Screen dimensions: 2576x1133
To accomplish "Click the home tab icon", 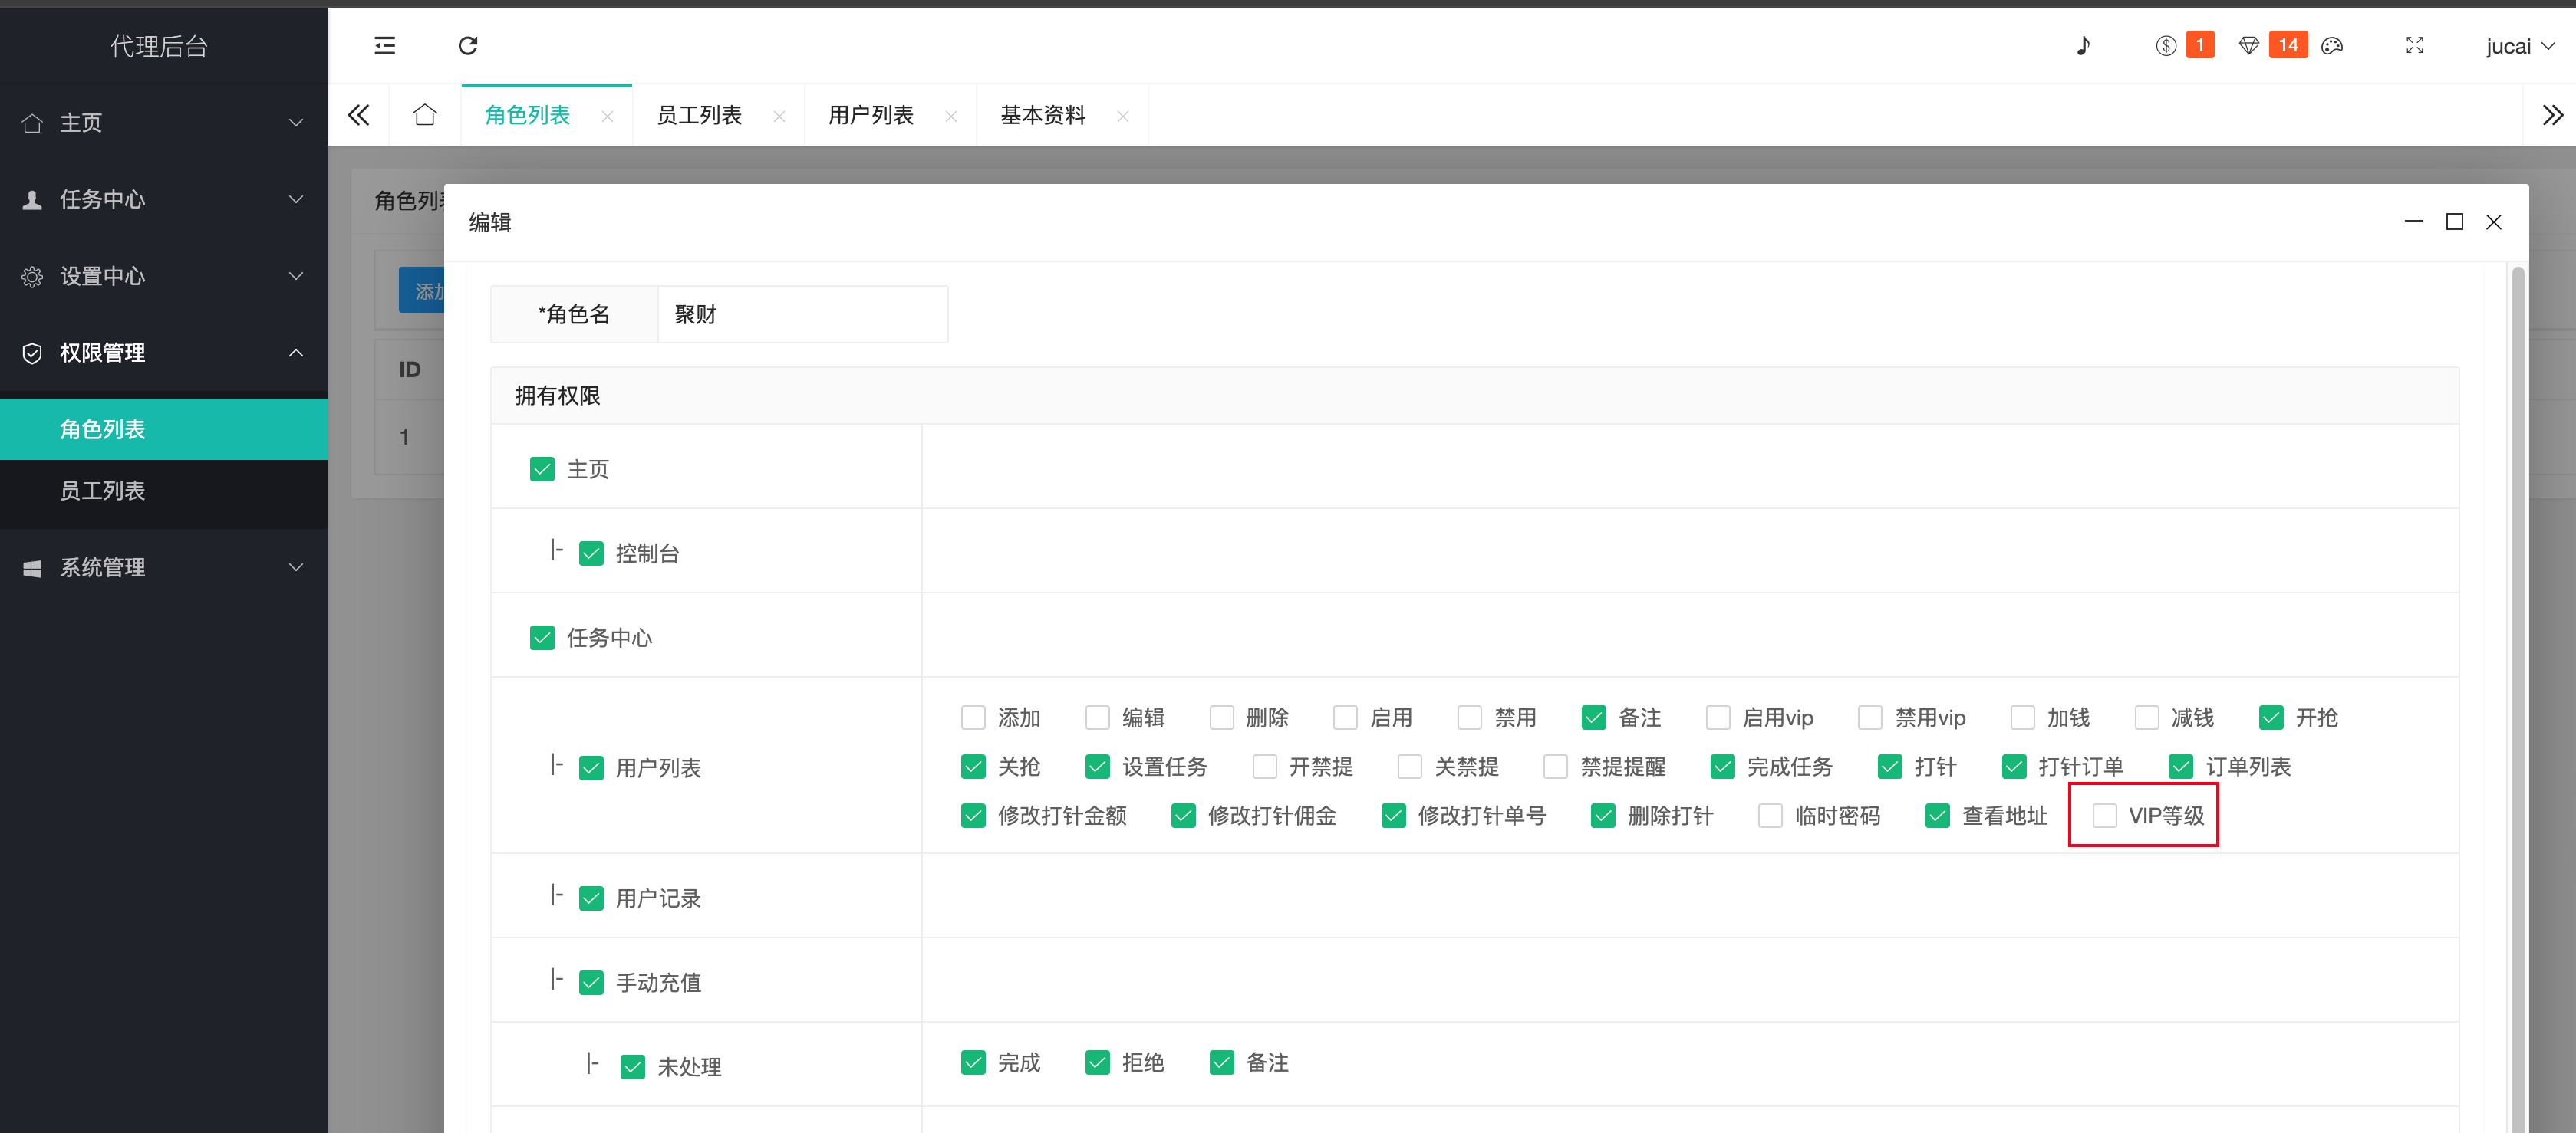I will click(425, 116).
